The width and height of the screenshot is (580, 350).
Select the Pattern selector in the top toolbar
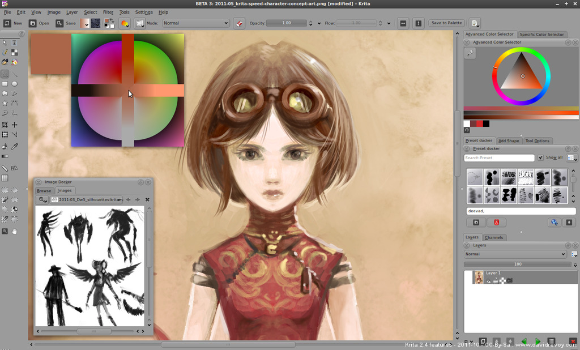coord(95,23)
